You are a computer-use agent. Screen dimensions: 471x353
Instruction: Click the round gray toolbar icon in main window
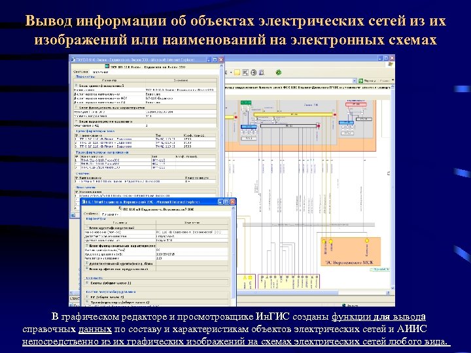[254, 73]
